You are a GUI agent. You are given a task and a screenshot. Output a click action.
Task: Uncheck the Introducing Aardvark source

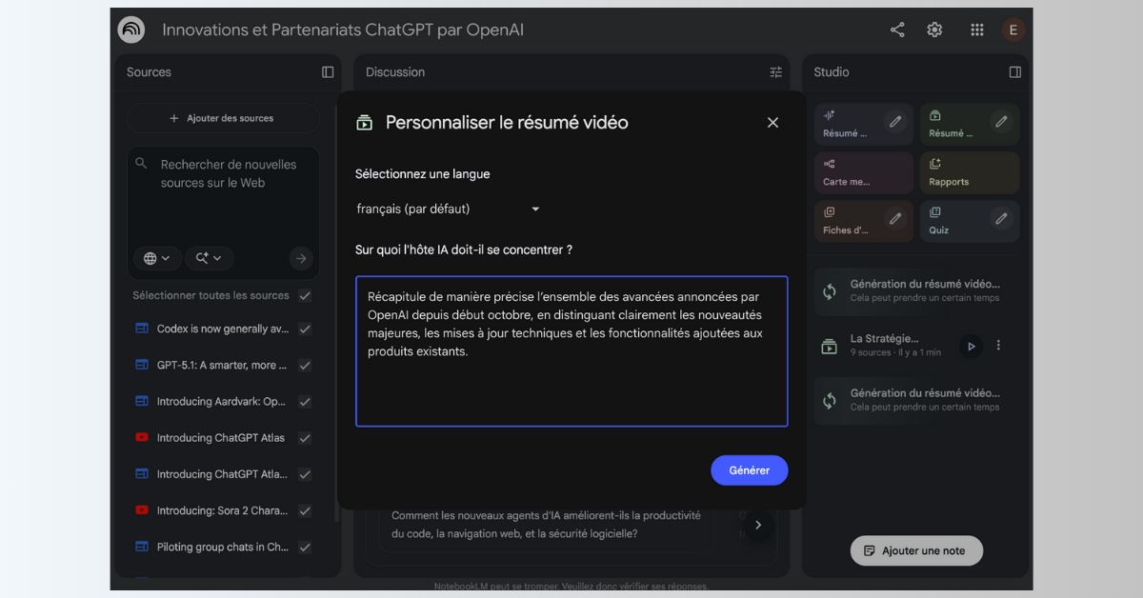pos(305,402)
